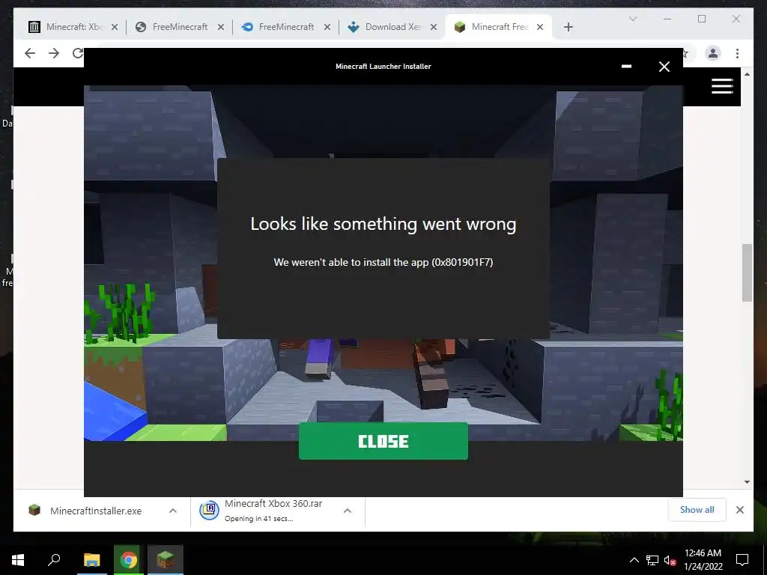This screenshot has height=575, width=767.
Task: Maximize the Chrome window
Action: (x=701, y=19)
